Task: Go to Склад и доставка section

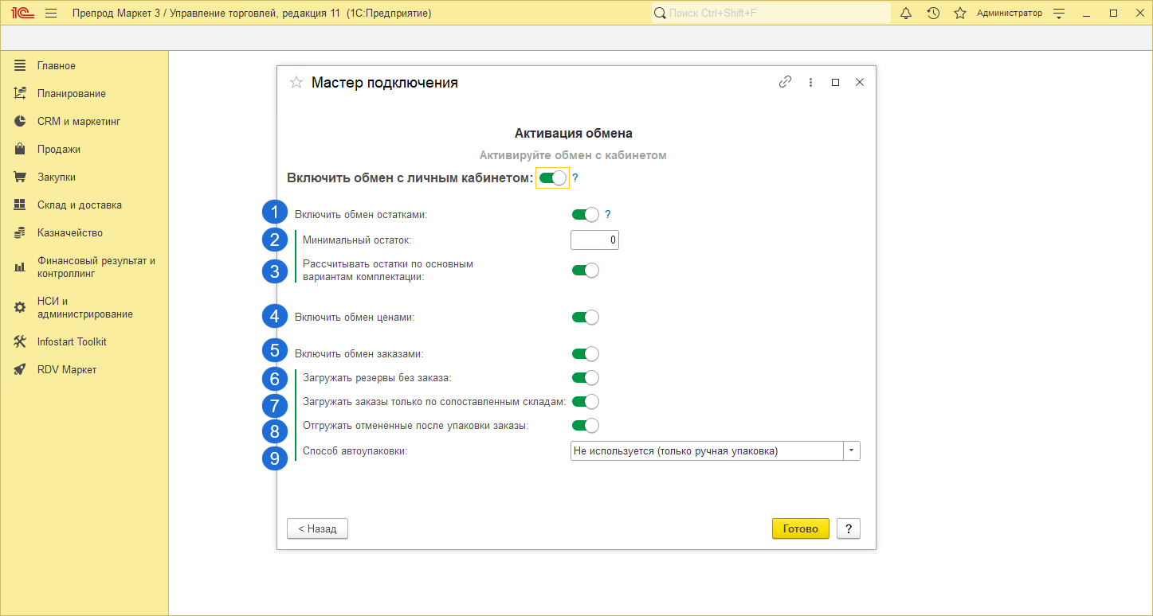Action: point(79,205)
